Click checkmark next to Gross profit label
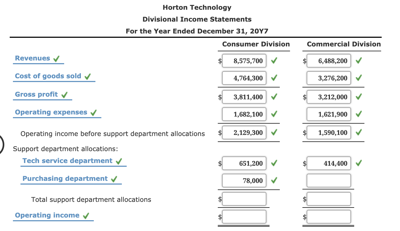This screenshot has width=400, height=231. 64,95
